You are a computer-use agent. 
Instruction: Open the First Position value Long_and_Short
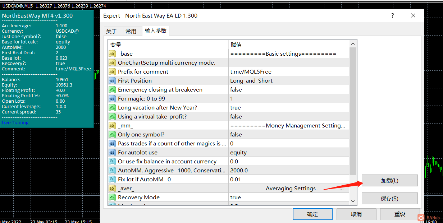coord(289,81)
